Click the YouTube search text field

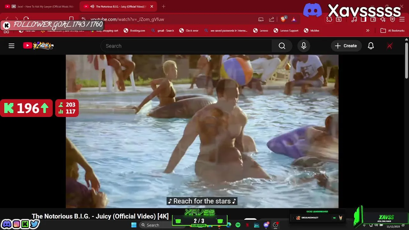(186, 46)
